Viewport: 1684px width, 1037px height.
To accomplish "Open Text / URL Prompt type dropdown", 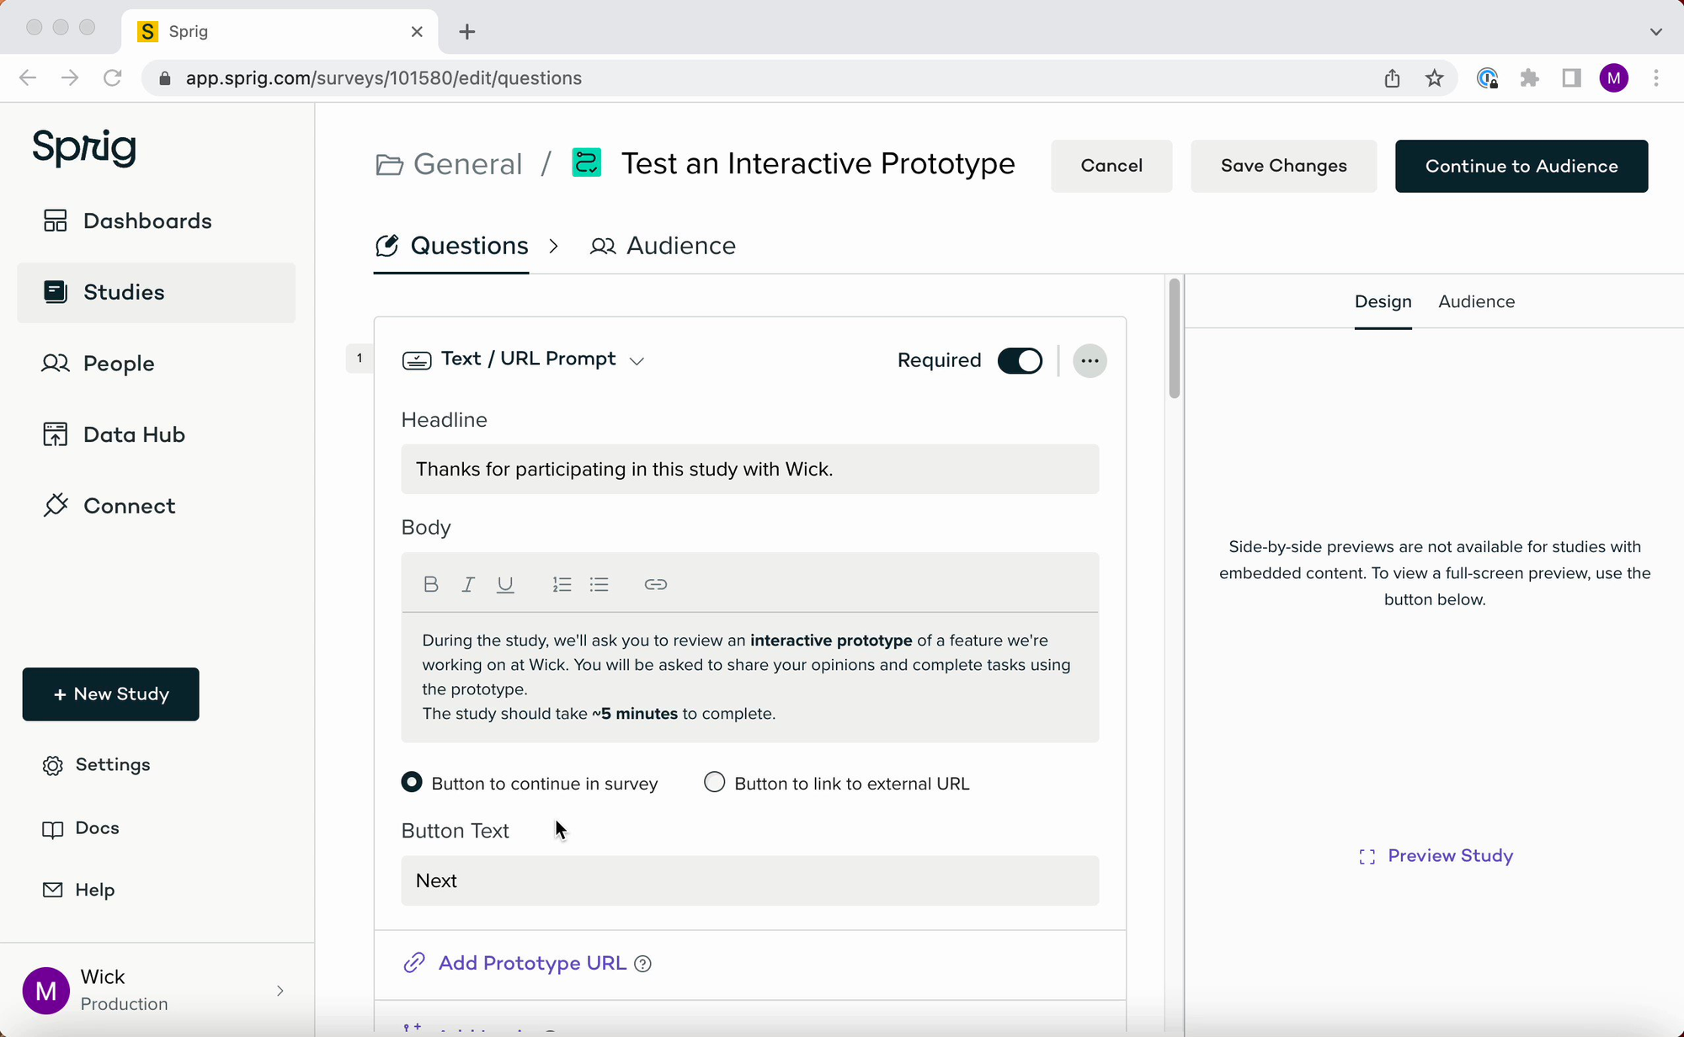I will (637, 360).
